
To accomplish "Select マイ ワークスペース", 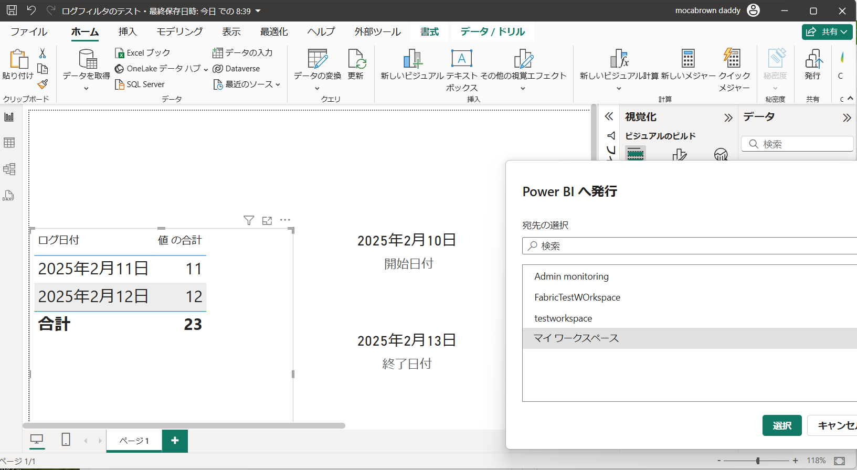I will (x=690, y=338).
